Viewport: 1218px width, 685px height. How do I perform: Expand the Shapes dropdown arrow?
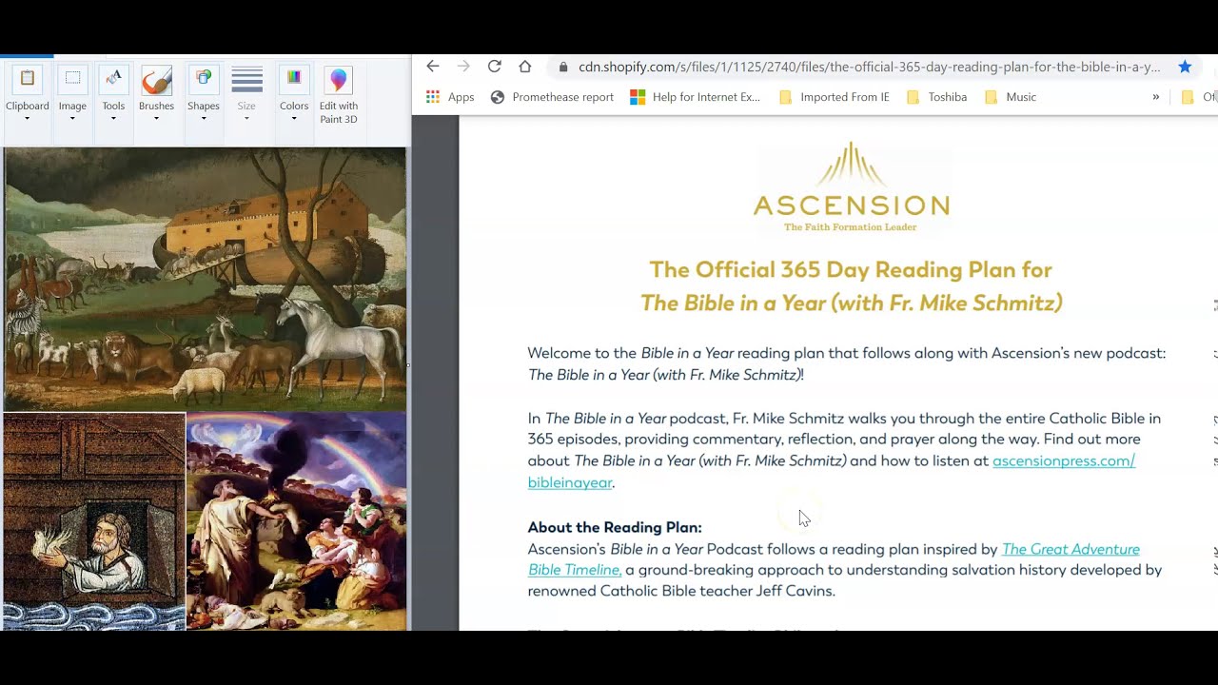coord(203,119)
